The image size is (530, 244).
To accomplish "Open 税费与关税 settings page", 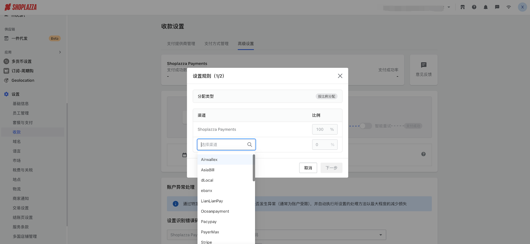I will pos(23,170).
